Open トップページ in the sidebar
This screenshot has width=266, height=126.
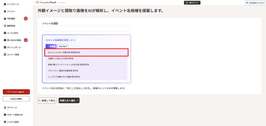[13, 4]
